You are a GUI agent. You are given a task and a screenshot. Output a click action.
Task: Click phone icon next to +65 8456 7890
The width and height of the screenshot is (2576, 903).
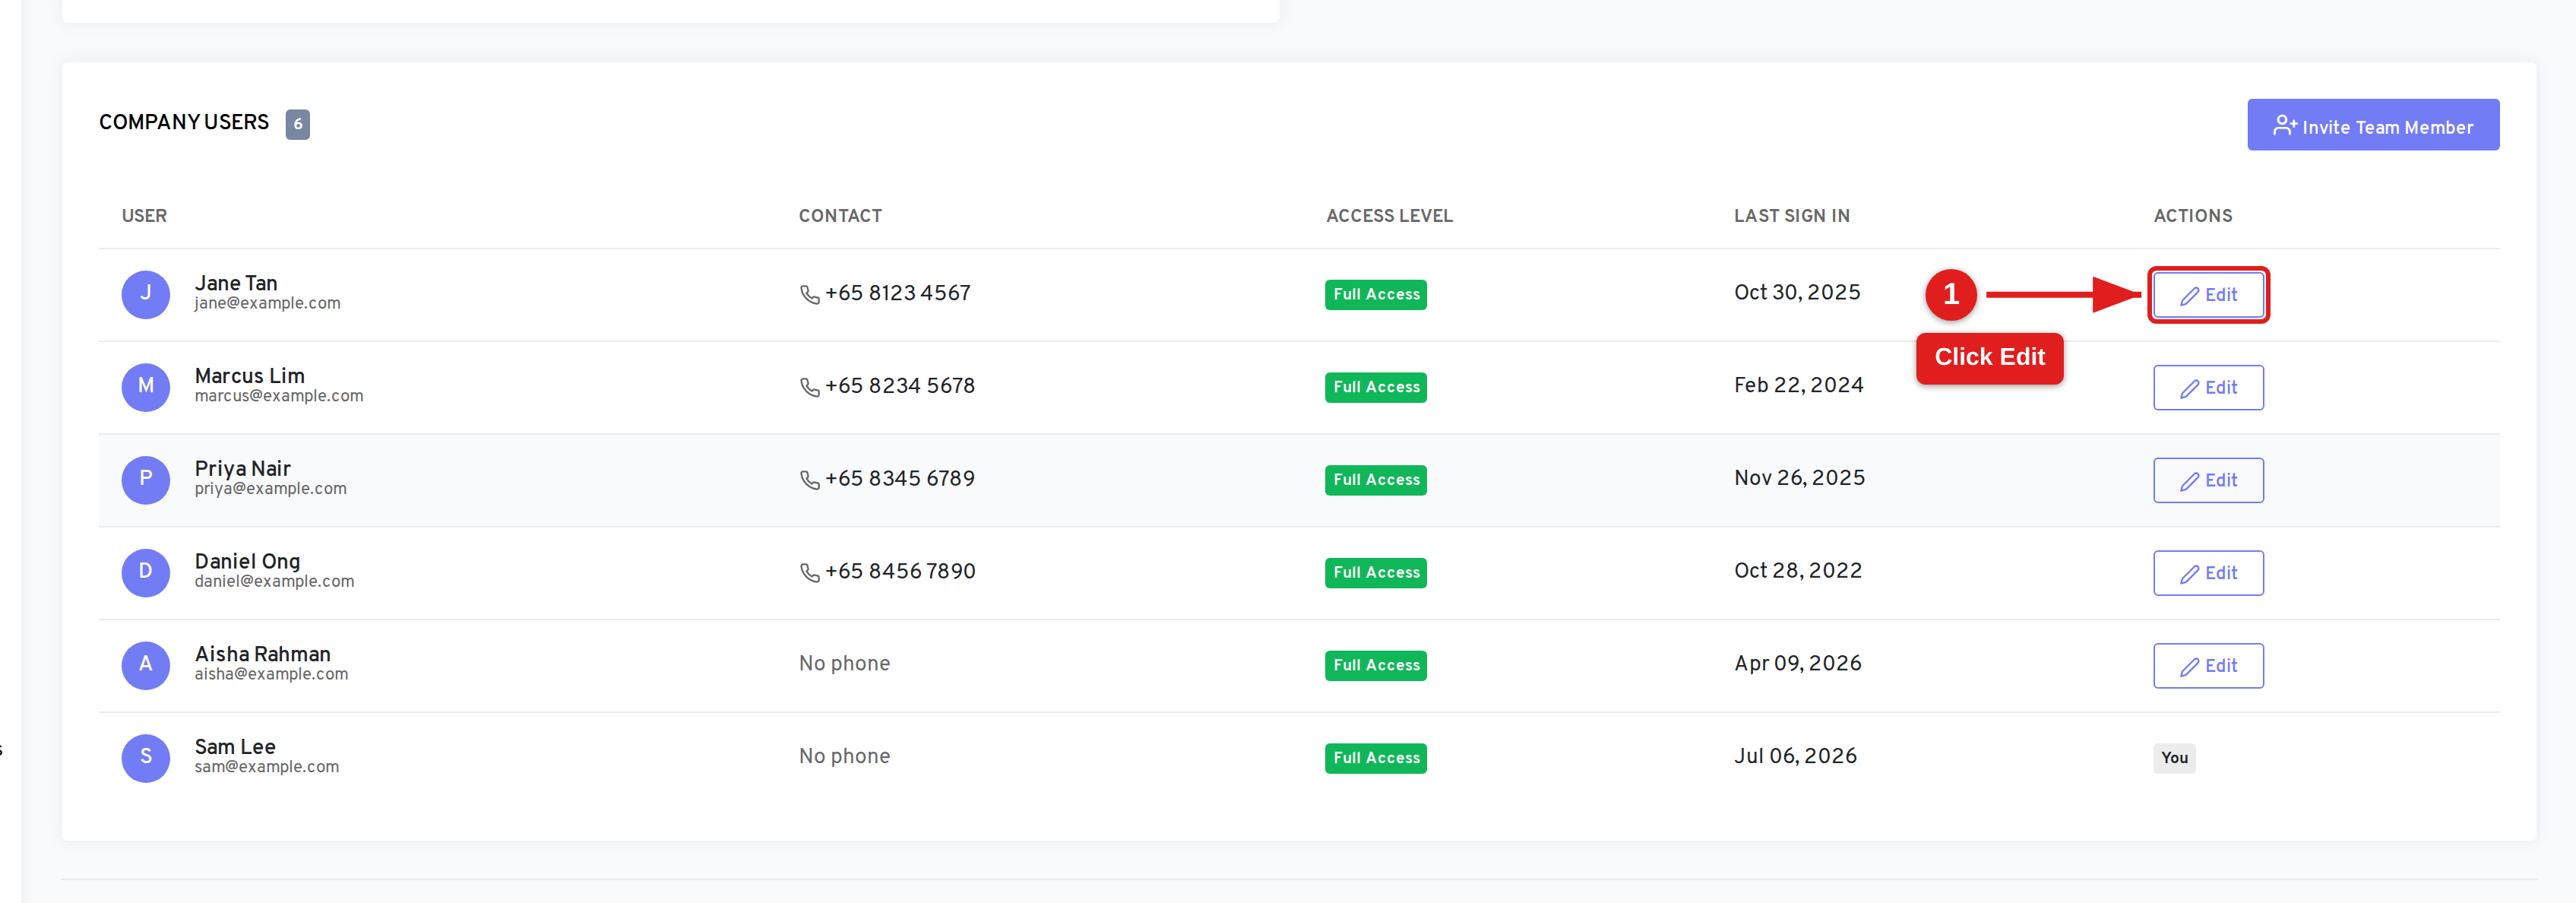[810, 572]
